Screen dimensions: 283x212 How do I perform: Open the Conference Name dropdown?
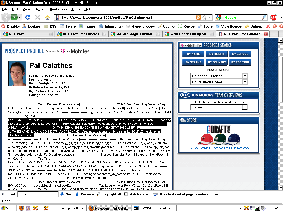click(219, 82)
